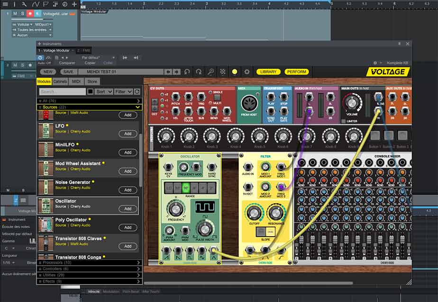Image resolution: width=438 pixels, height=302 pixels.
Task: Click the module Search field
Action: 62,91
